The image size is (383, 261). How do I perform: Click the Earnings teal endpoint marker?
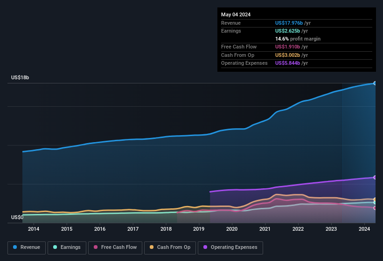point(375,203)
